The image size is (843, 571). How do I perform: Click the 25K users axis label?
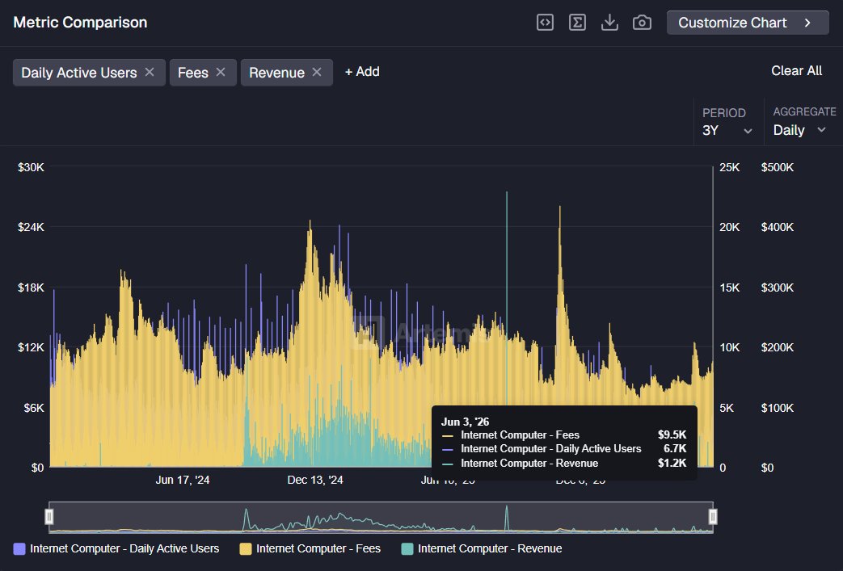pyautogui.click(x=730, y=167)
